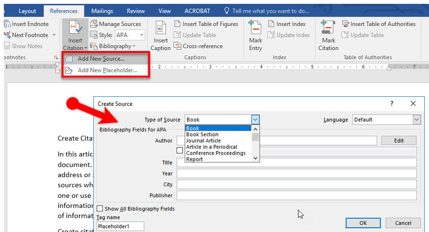Switch to the References tab
Viewport: 429px width, 232px height.
pyautogui.click(x=63, y=11)
